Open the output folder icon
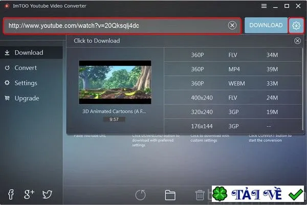Screen dimensions: 307x205 point(170,195)
